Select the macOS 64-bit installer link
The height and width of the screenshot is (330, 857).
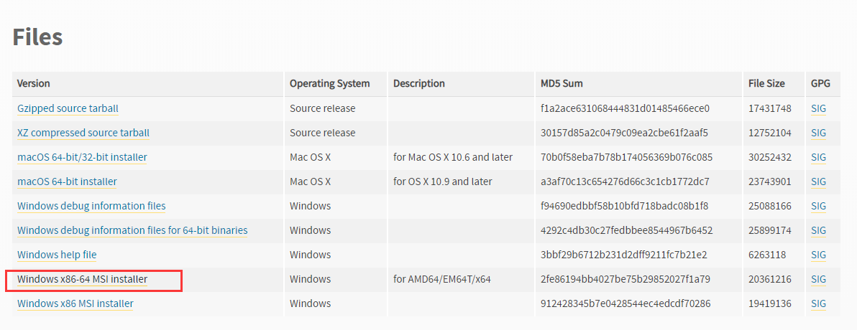(x=67, y=181)
